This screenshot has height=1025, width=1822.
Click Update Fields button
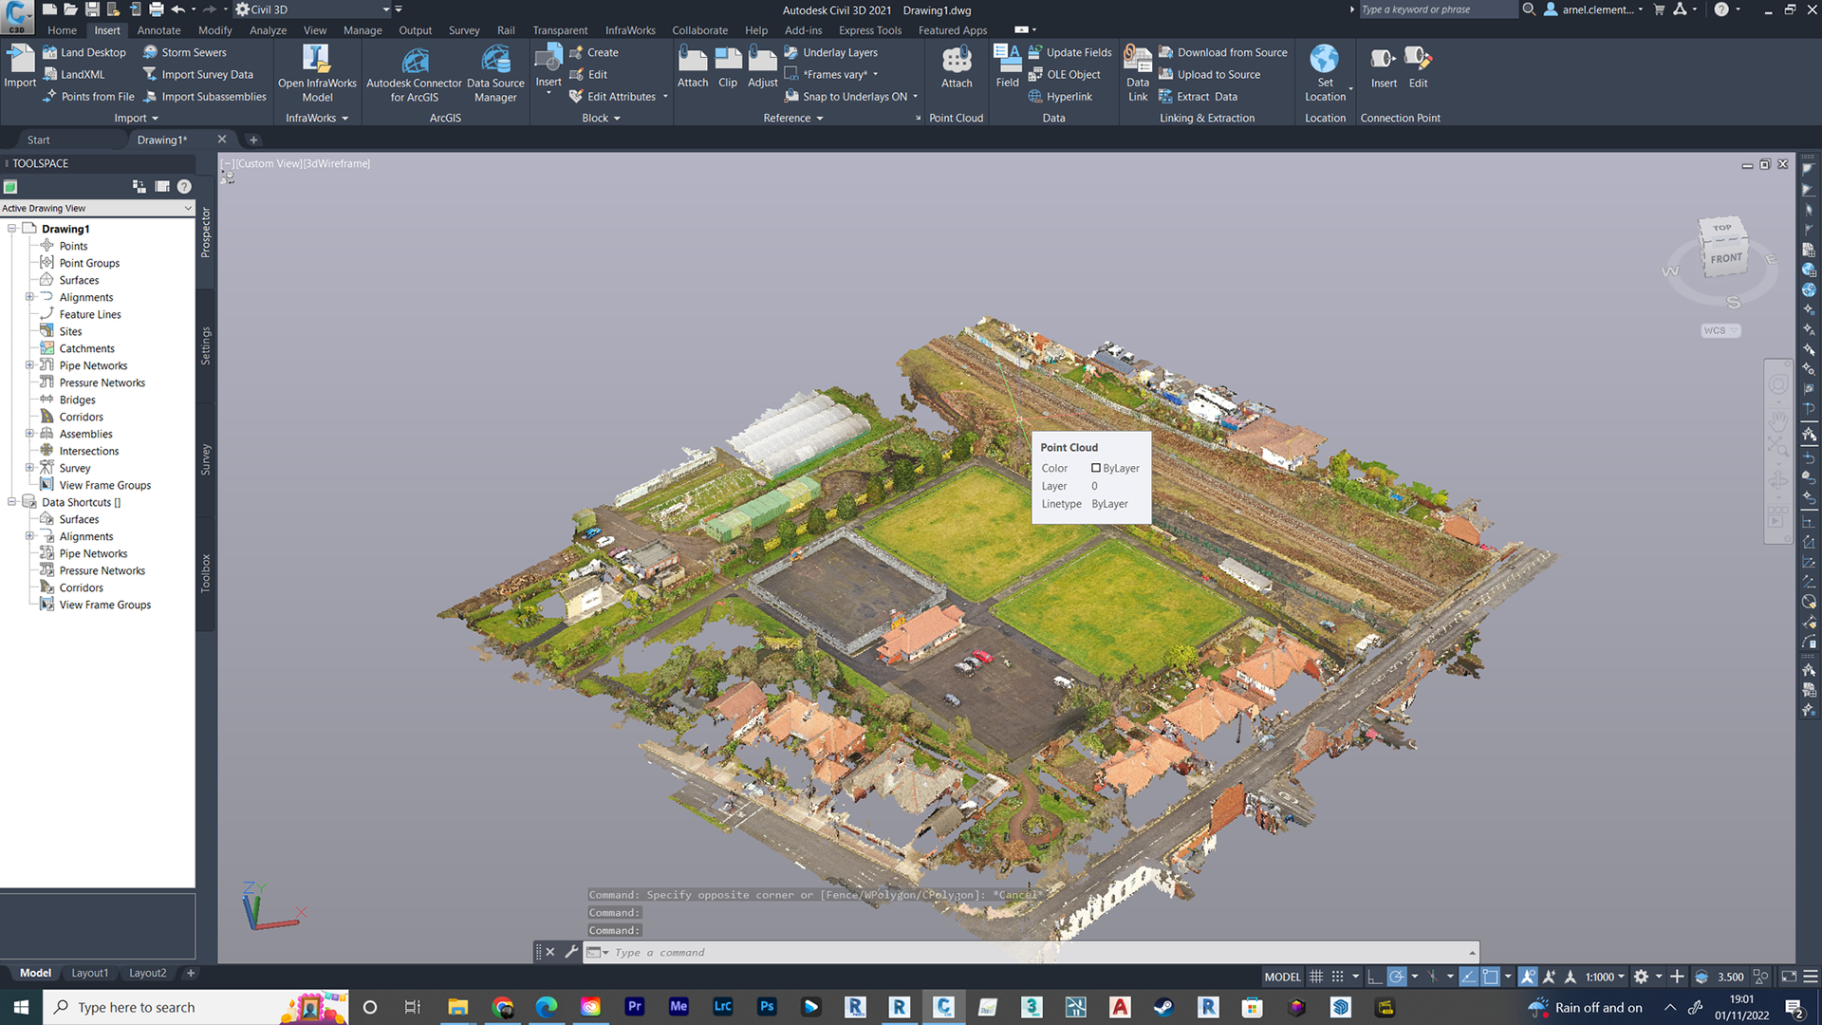1070,52
